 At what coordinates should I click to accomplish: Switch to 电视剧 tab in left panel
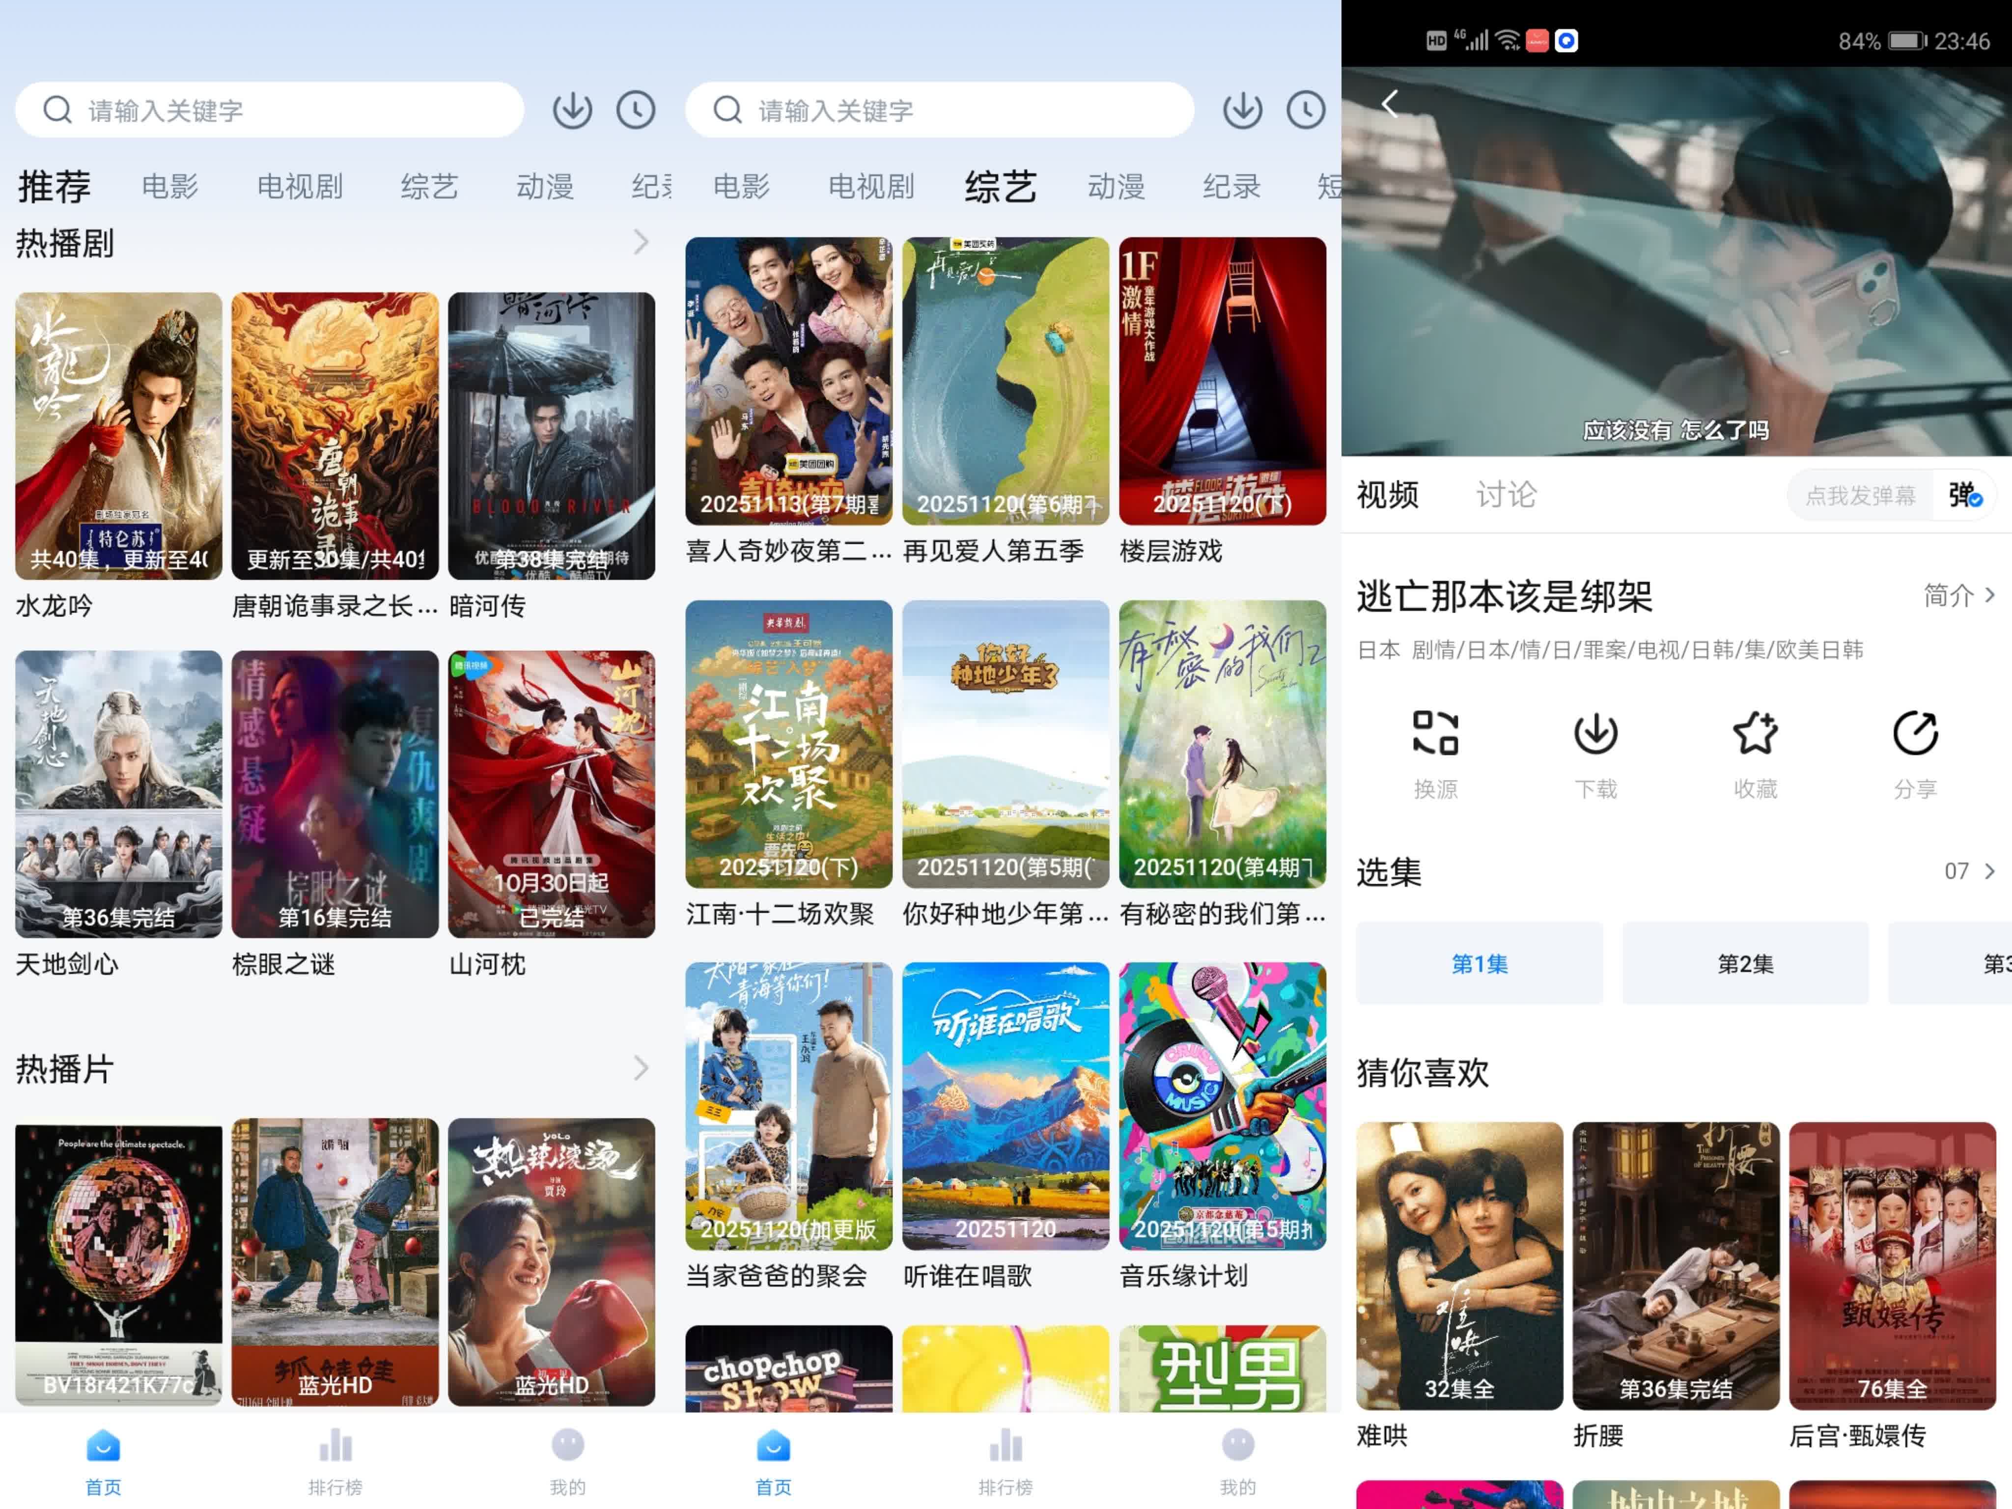tap(299, 187)
